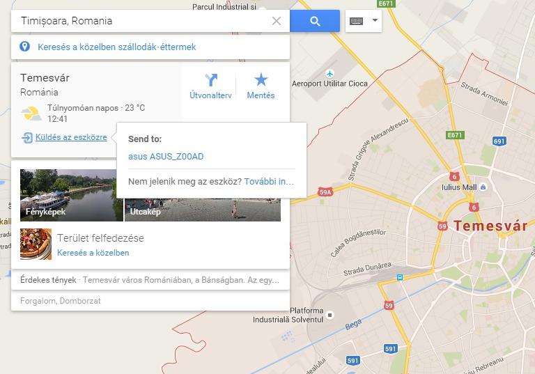Click Küldés az eszközre link
535x374 pixels.
[x=71, y=137]
